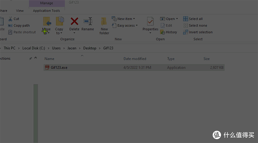
Task: Expand the Properties dropdown arrow
Action: [x=150, y=33]
